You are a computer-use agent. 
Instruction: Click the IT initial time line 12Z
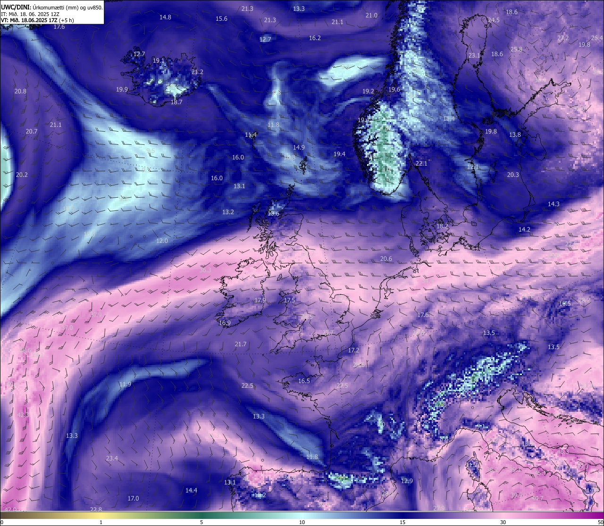[x=30, y=14]
